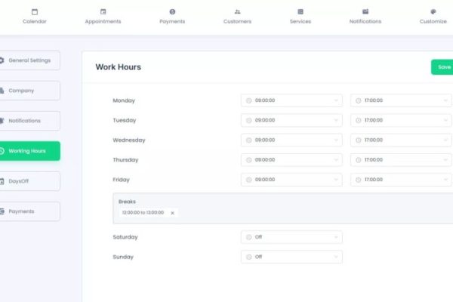Viewport: 453px width, 302px height.
Task: Open Sunday Off dropdown arrow
Action: pos(336,257)
